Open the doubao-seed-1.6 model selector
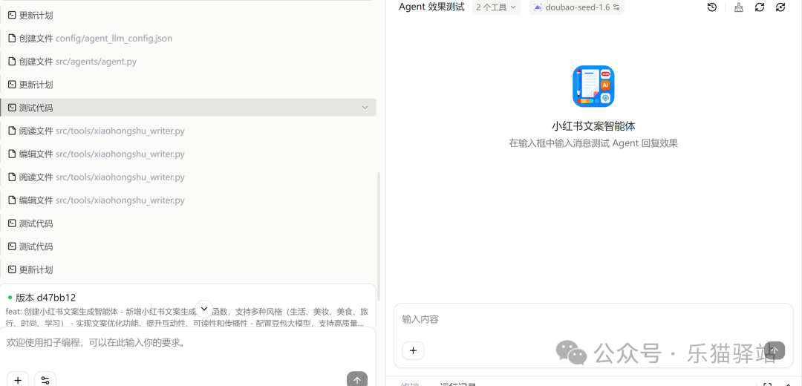This screenshot has height=386, width=802. [576, 7]
